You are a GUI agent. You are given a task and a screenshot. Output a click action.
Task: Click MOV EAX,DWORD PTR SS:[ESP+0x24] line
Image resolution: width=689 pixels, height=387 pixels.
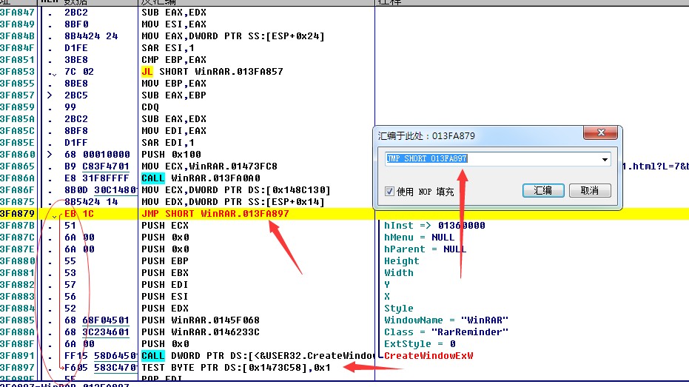(233, 36)
